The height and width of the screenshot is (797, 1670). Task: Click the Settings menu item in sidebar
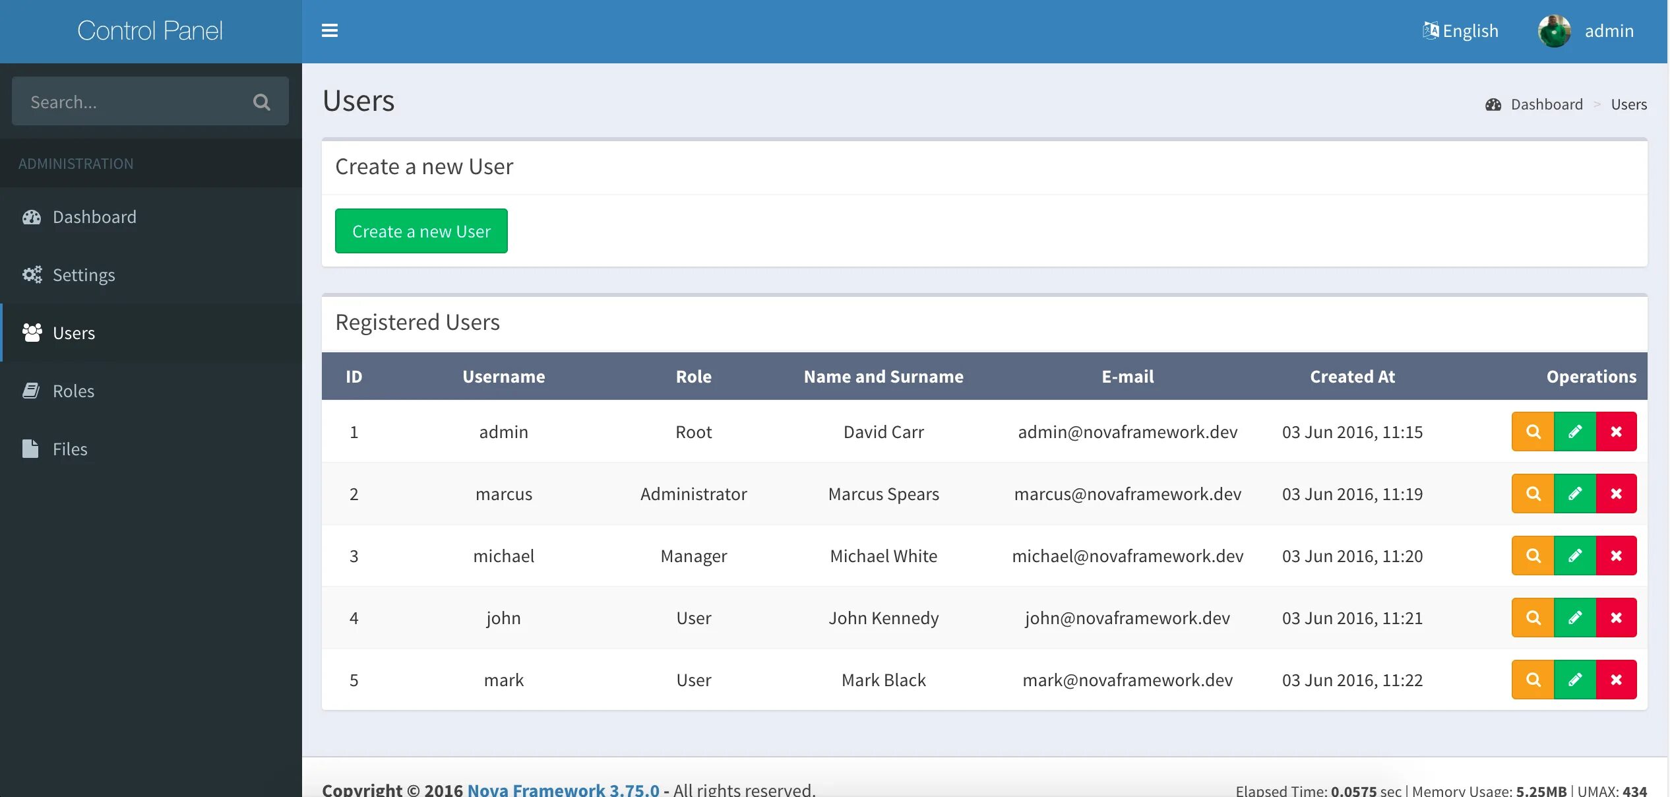pos(83,274)
